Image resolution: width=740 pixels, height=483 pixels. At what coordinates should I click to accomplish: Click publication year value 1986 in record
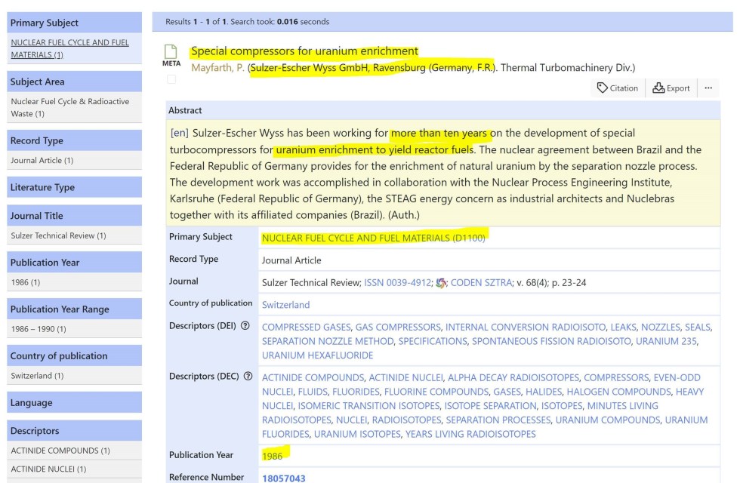(x=273, y=456)
